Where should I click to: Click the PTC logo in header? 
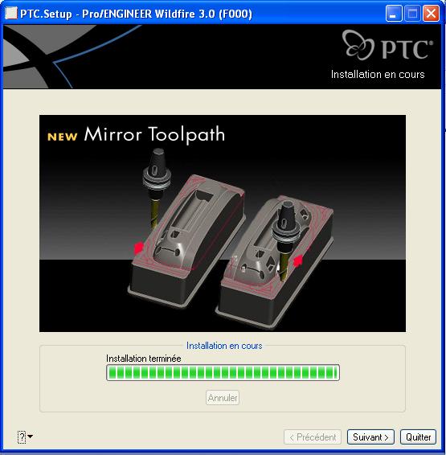point(387,45)
